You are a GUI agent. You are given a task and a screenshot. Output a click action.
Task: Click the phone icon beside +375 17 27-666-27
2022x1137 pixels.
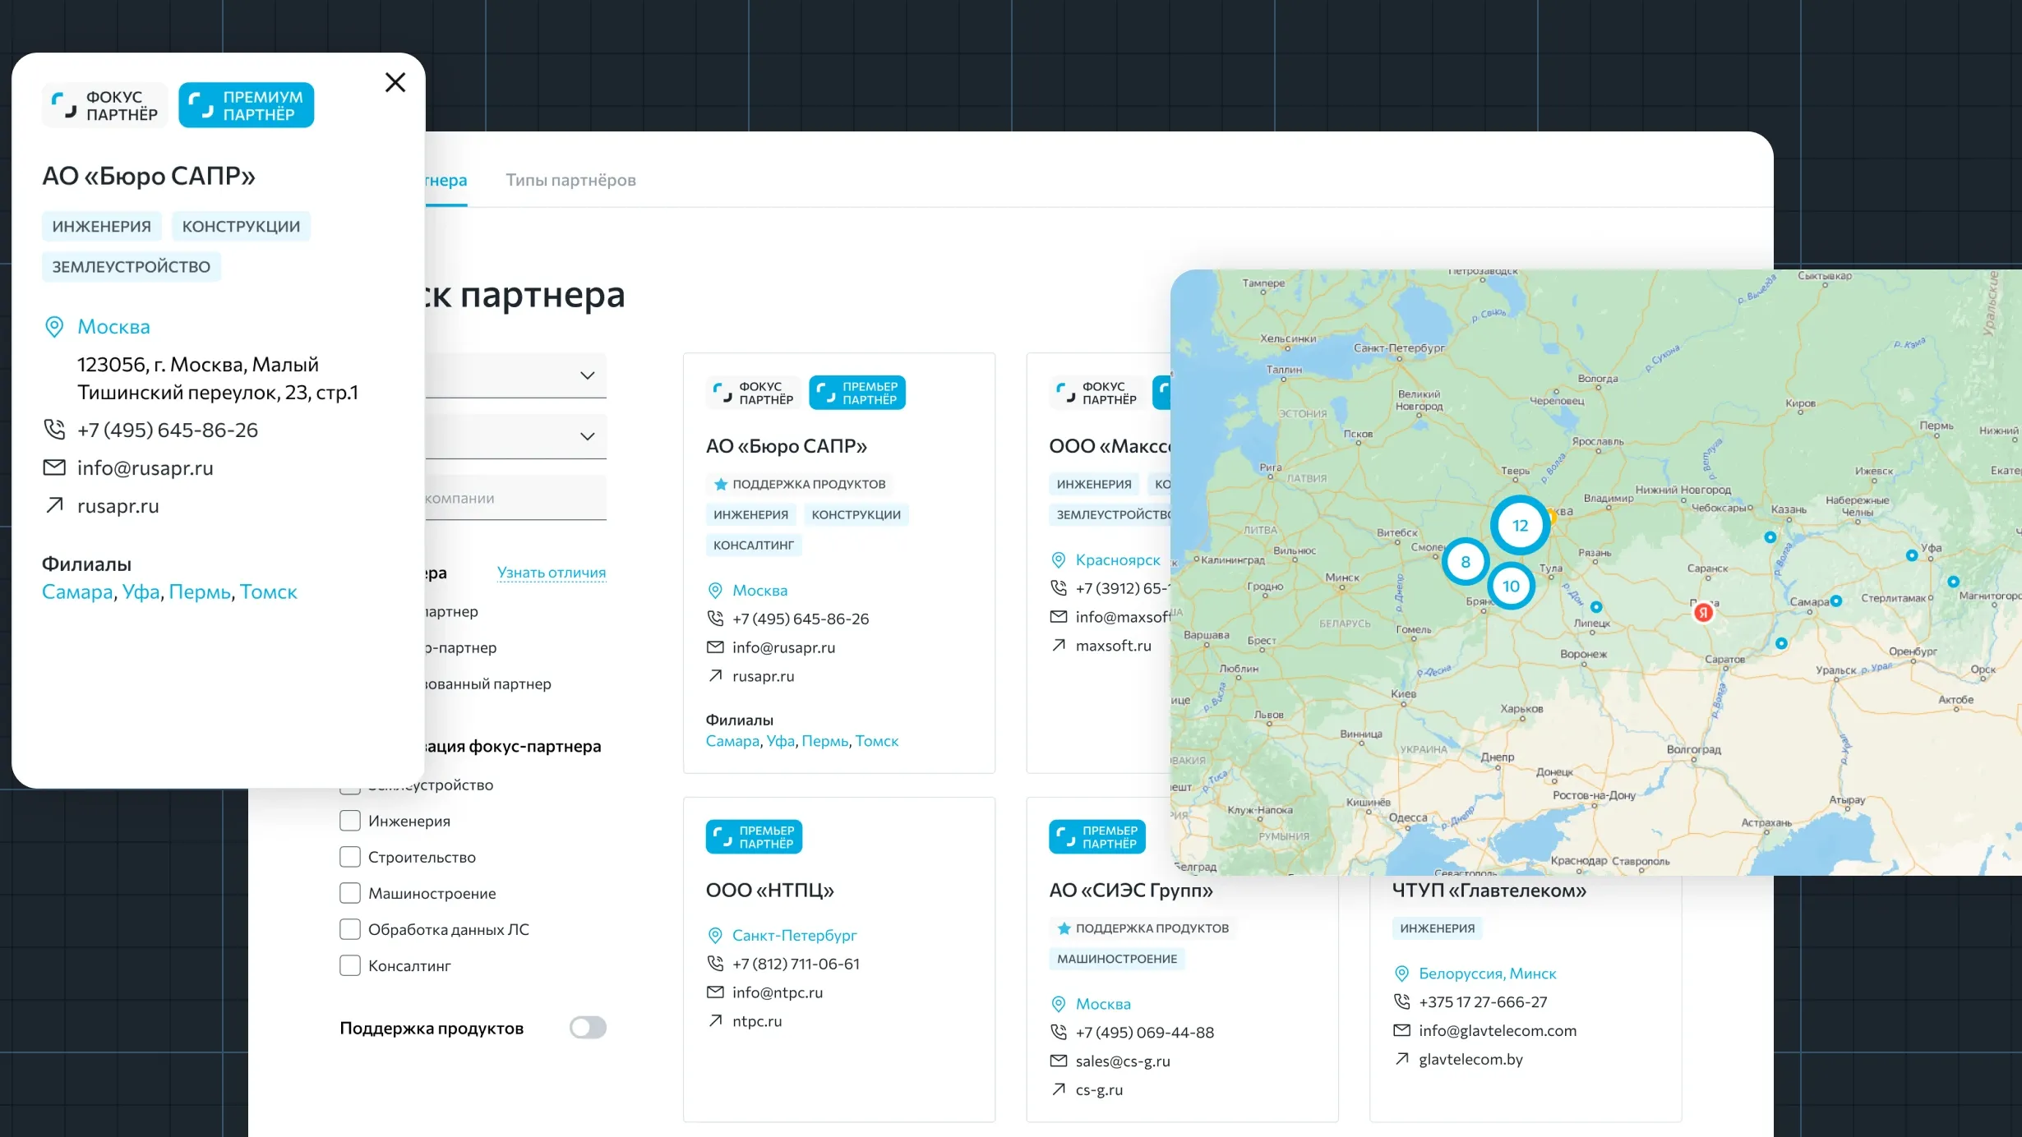[1402, 1002]
